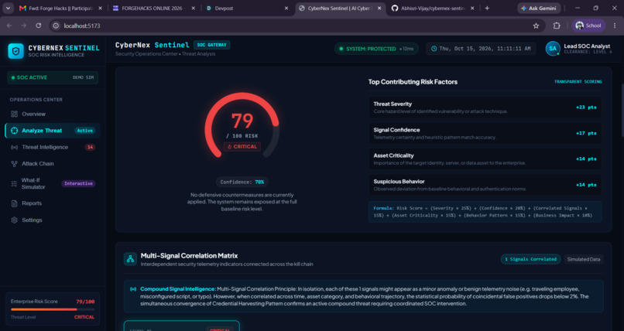Click the Settings gear icon
Viewport: 624px width, 331px height.
click(x=15, y=220)
